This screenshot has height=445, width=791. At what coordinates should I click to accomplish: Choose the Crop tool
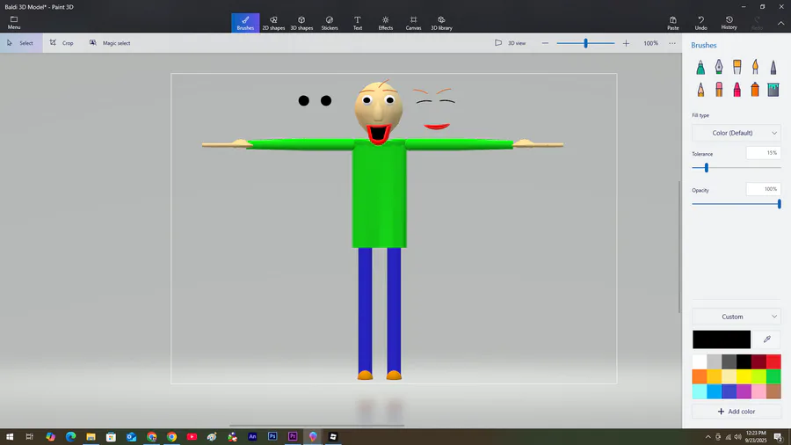click(x=62, y=43)
